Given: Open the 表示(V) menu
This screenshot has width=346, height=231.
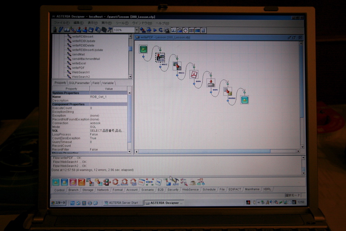Looking at the screenshot, I should [93, 23].
